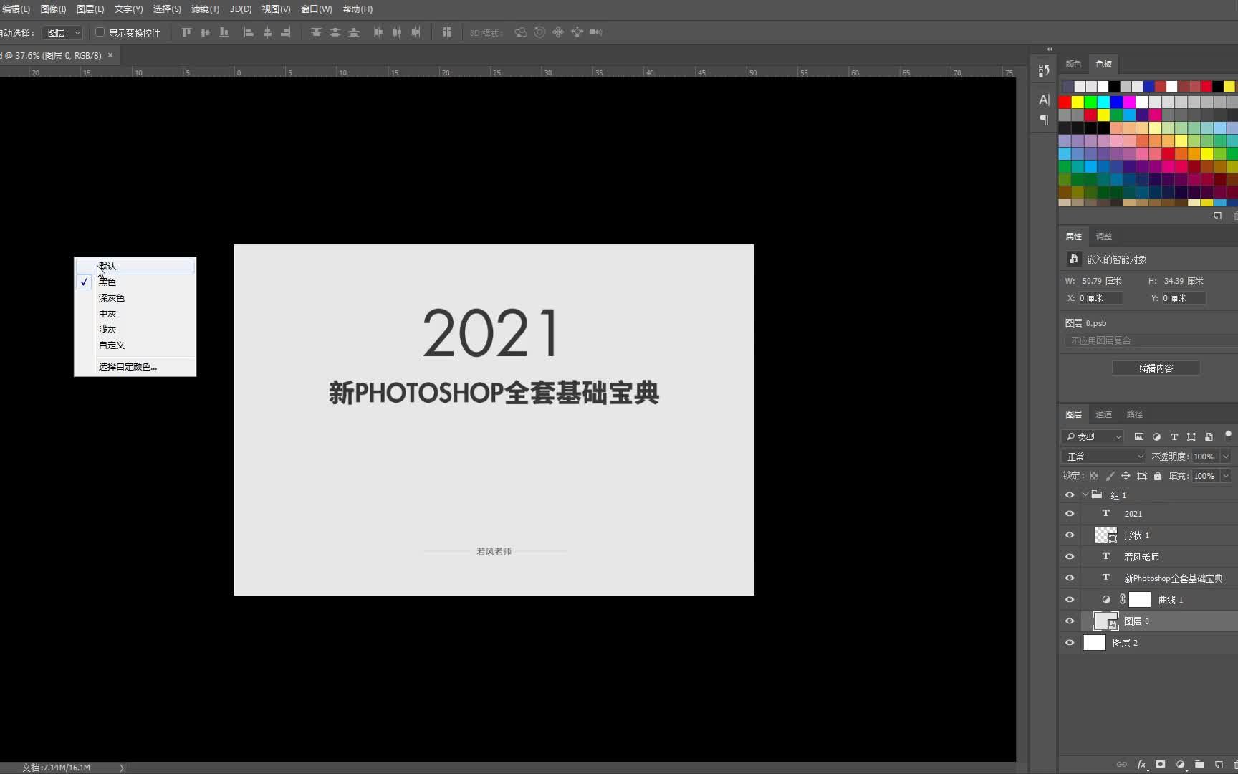Click the align top edges icon
The height and width of the screenshot is (774, 1238).
click(x=187, y=32)
